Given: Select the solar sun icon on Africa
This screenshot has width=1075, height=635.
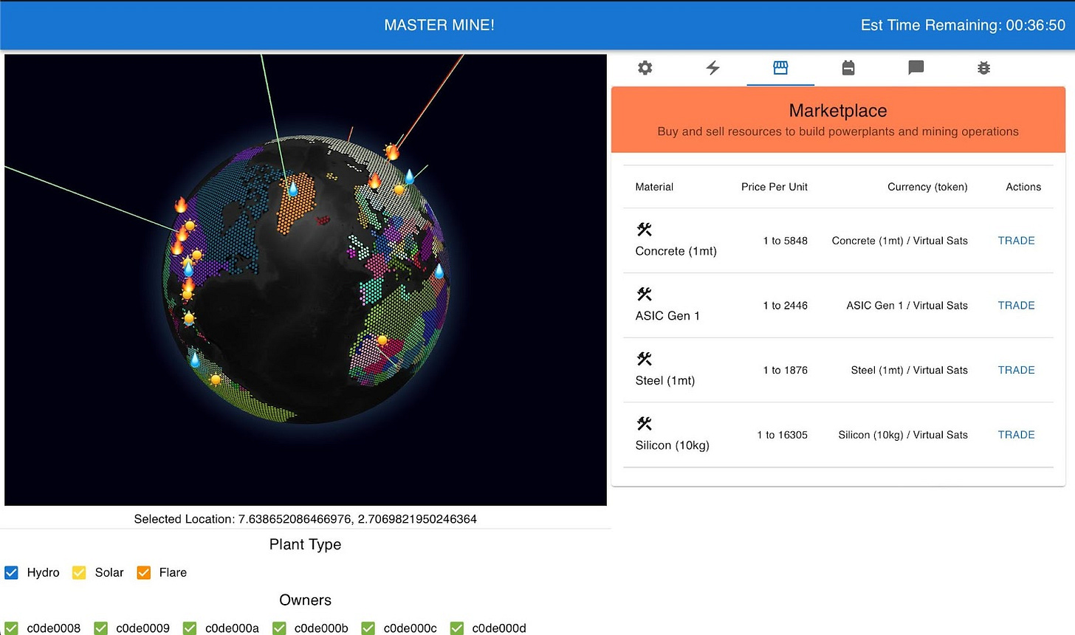Looking at the screenshot, I should click(x=382, y=340).
